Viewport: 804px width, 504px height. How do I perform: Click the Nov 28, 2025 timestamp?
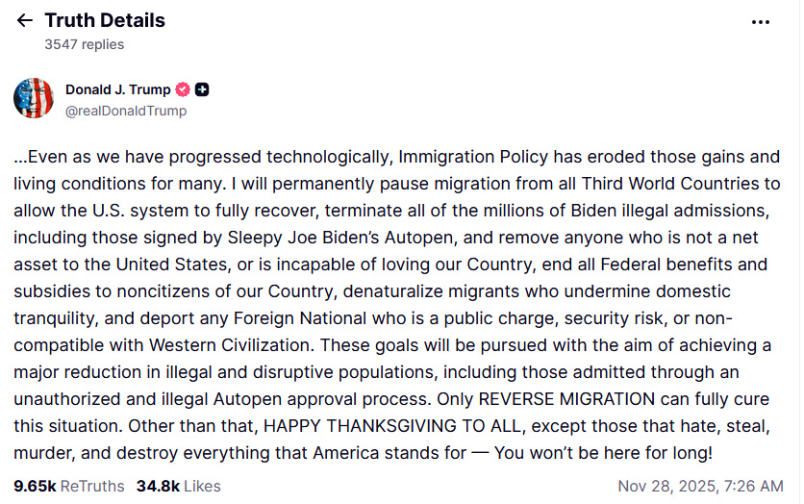click(700, 486)
